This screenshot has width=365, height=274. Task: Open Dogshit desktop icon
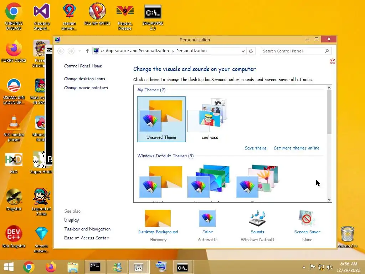14,200
